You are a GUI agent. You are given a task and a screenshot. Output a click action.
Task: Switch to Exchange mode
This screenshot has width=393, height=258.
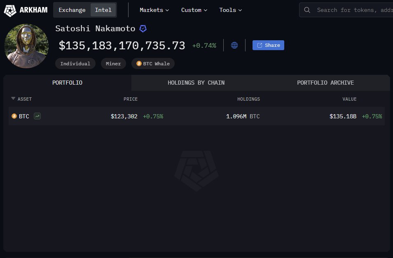[x=72, y=10]
